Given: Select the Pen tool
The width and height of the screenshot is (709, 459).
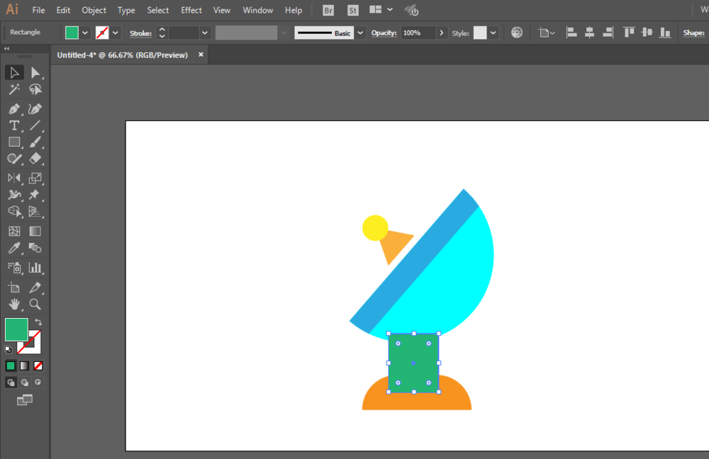Looking at the screenshot, I should tap(14, 109).
